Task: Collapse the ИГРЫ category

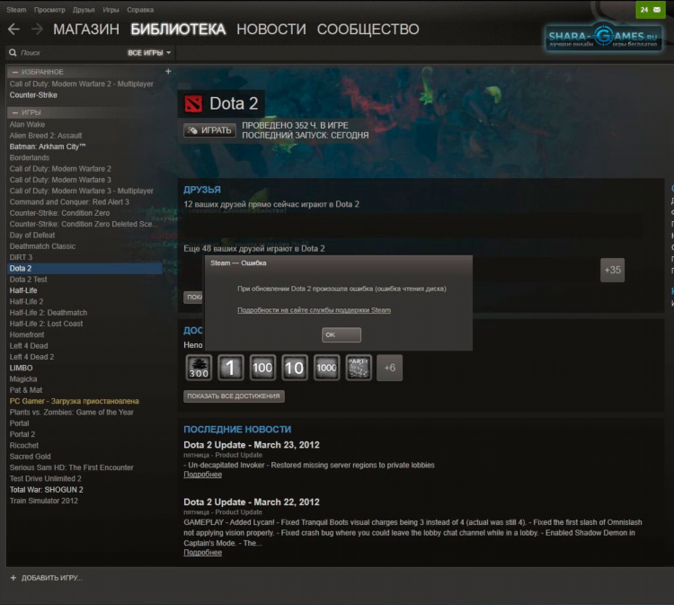Action: pos(15,112)
